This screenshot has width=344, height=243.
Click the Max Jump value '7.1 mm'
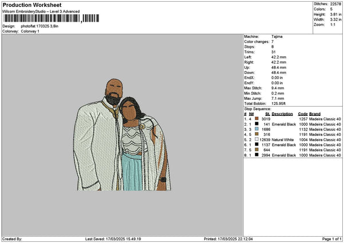(x=277, y=99)
